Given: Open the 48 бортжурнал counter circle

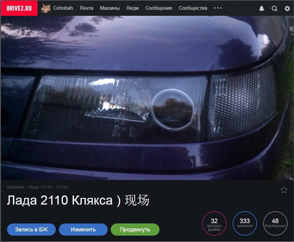Looking at the screenshot, I should pyautogui.click(x=275, y=223).
